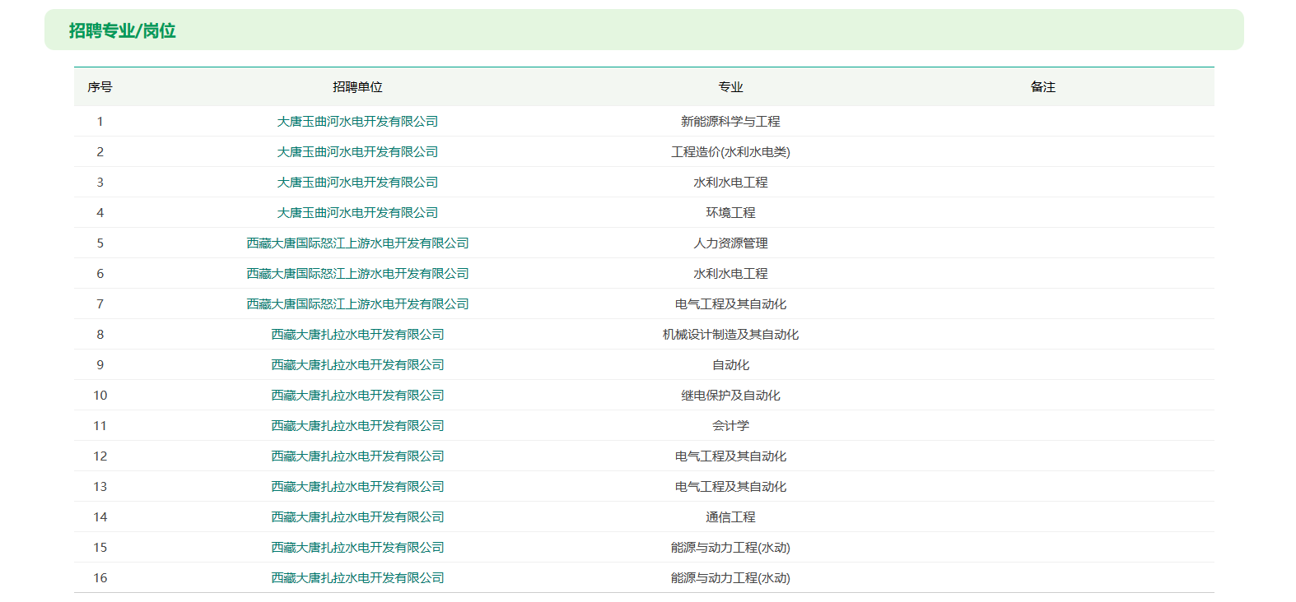Image resolution: width=1296 pixels, height=602 pixels.
Task: Click the 招聘单位 column header
Action: coord(357,87)
